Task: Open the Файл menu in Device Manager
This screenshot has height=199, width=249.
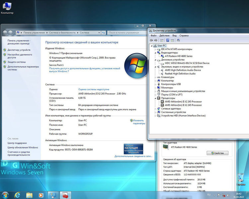Action: pos(154,35)
